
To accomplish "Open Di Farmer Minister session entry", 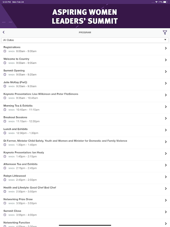I will [x=65, y=141].
